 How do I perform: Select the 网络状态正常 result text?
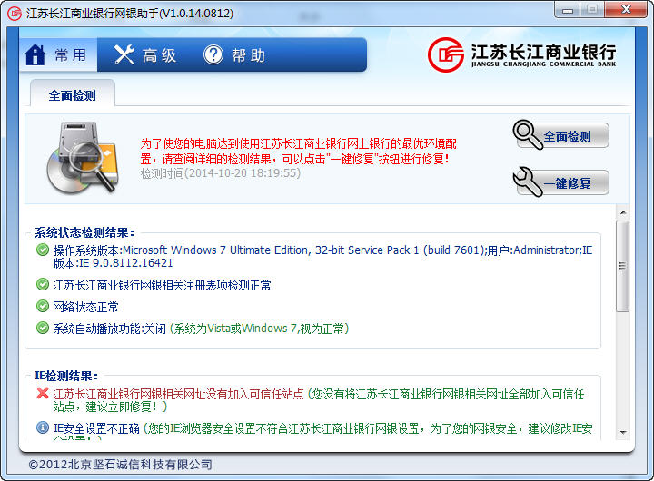click(x=85, y=307)
